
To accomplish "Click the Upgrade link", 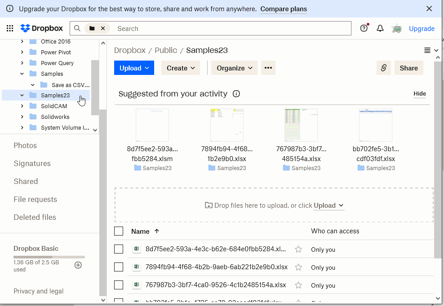I will [x=422, y=29].
